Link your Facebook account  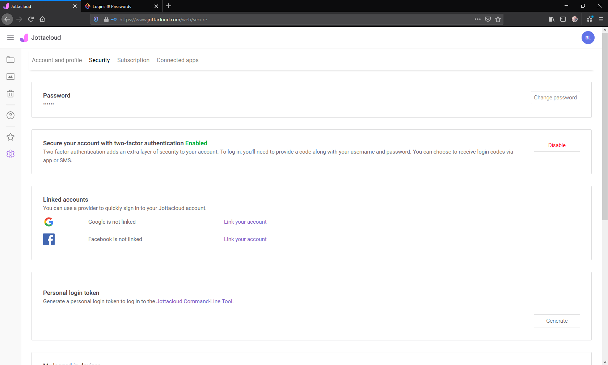245,239
